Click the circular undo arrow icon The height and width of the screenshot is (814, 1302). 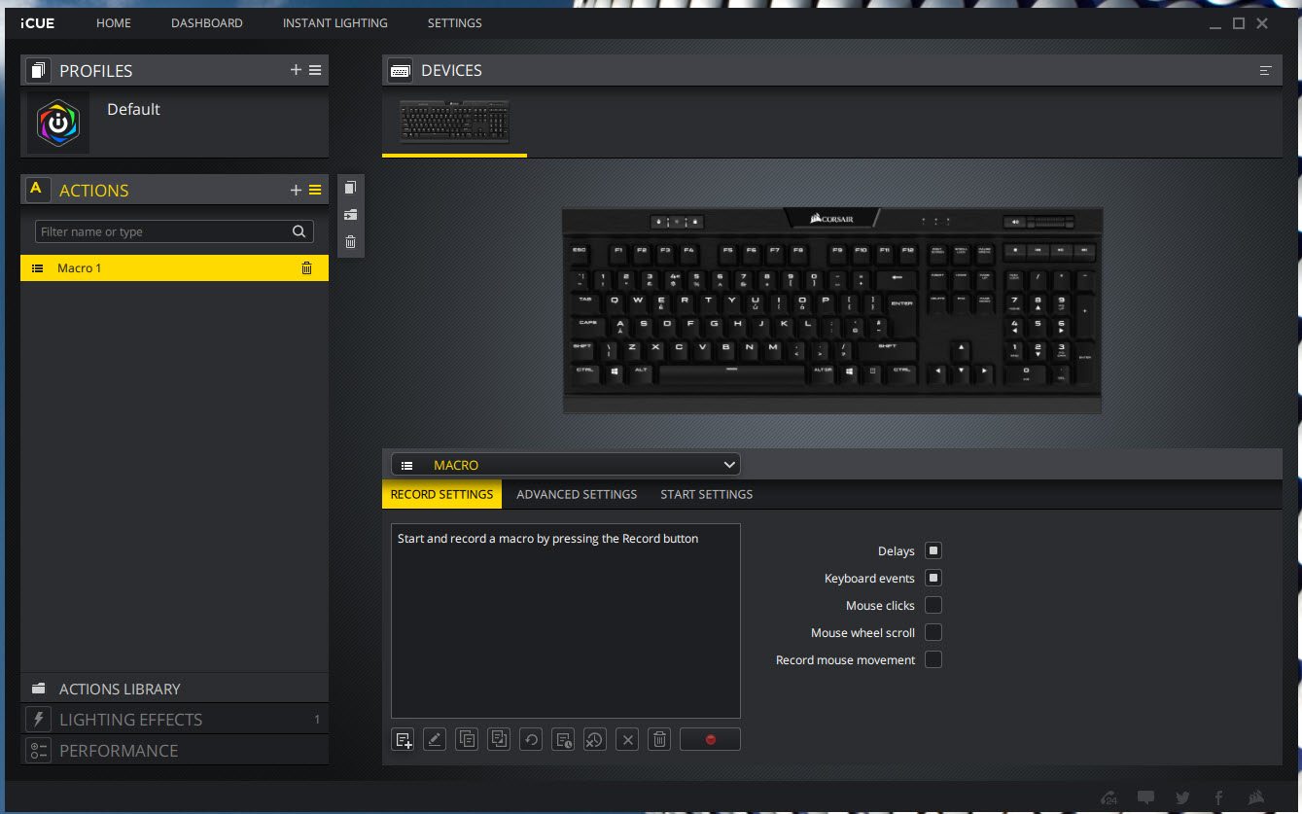(x=531, y=739)
